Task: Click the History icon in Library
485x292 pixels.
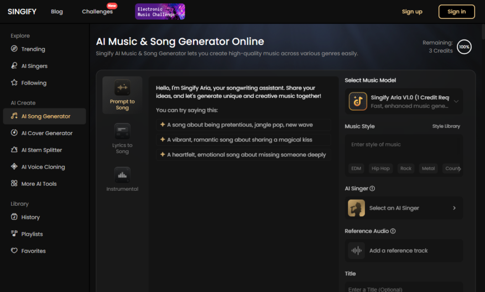Action: pos(14,217)
